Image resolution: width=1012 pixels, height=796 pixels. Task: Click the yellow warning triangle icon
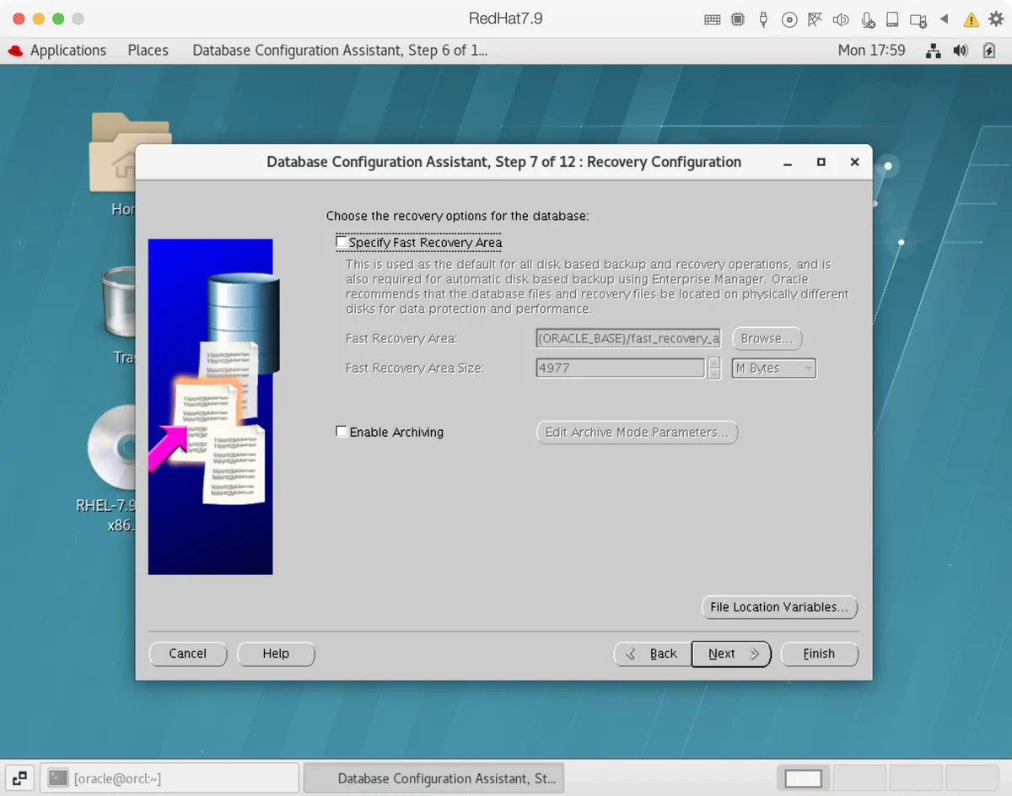(971, 19)
